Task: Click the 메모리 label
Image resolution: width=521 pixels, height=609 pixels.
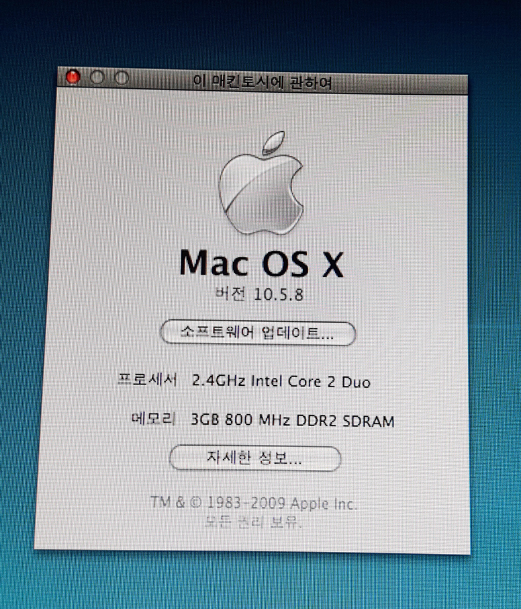Action: point(154,420)
